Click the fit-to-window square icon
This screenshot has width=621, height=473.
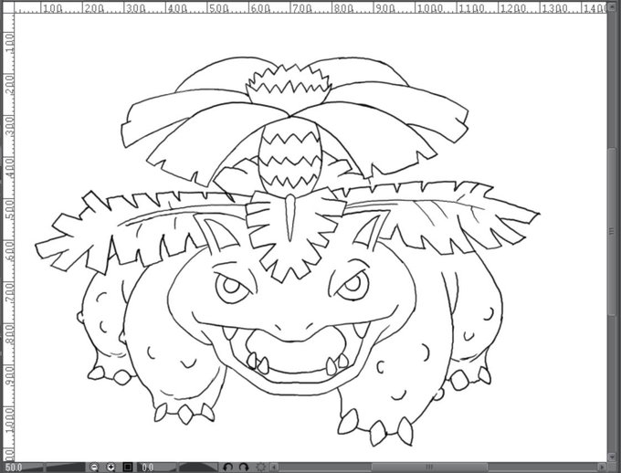[x=128, y=468]
